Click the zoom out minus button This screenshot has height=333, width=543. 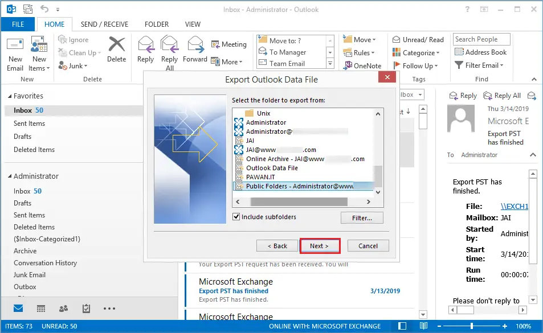coord(439,326)
